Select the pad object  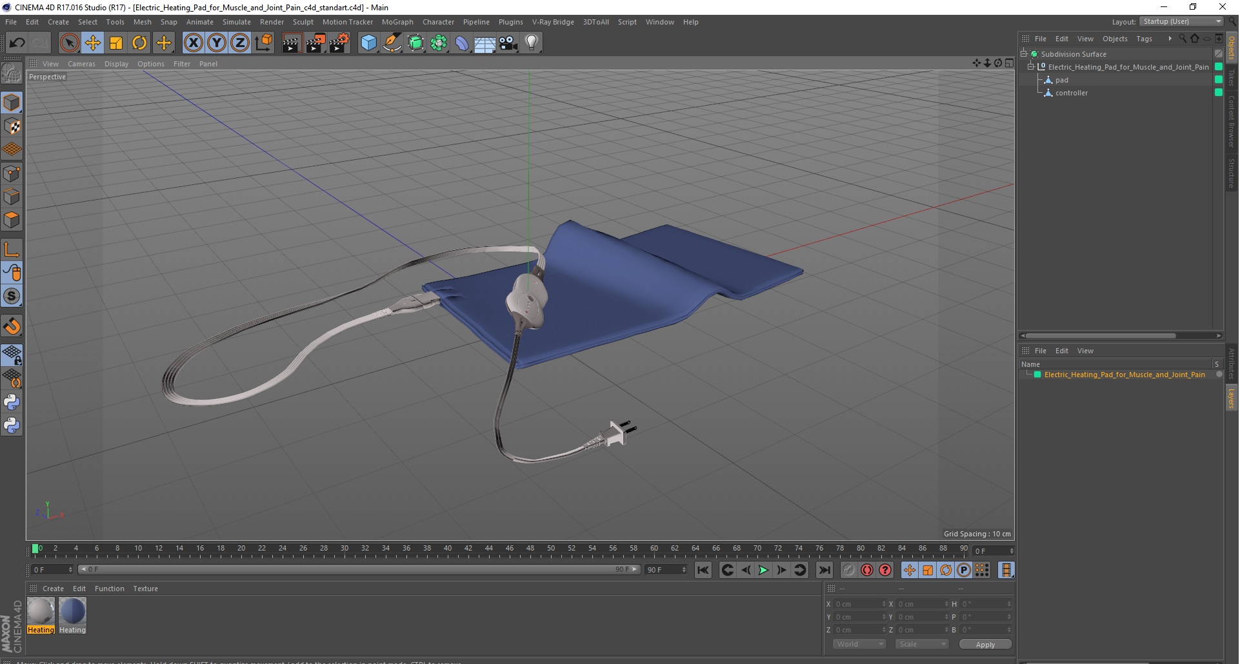(x=1062, y=80)
